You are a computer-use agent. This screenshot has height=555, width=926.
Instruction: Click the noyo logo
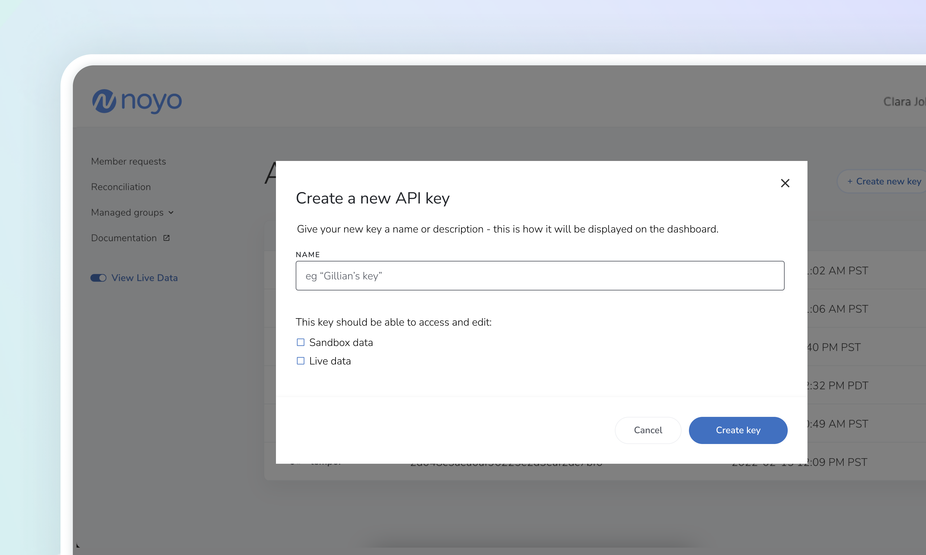click(137, 101)
